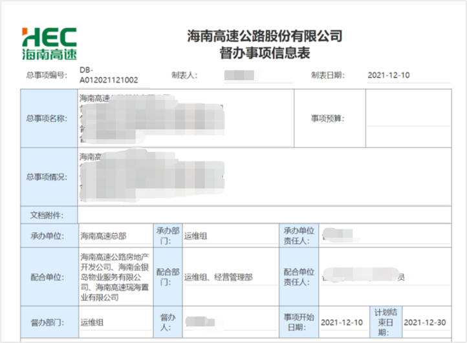
Task: Click the 总事项名称 content cell
Action: point(186,118)
